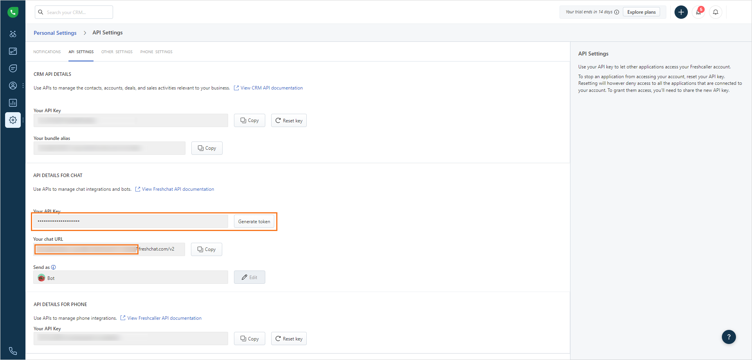The image size is (752, 360).
Task: Click the 'Your chat URL' label
Action: 48,239
